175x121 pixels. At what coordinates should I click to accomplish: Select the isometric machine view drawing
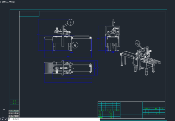click(140, 58)
